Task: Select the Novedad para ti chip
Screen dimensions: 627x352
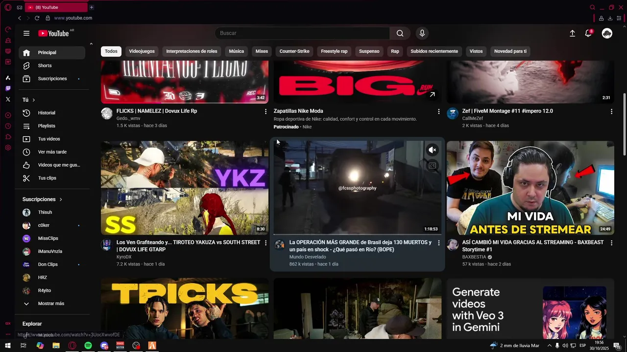Action: point(510,51)
